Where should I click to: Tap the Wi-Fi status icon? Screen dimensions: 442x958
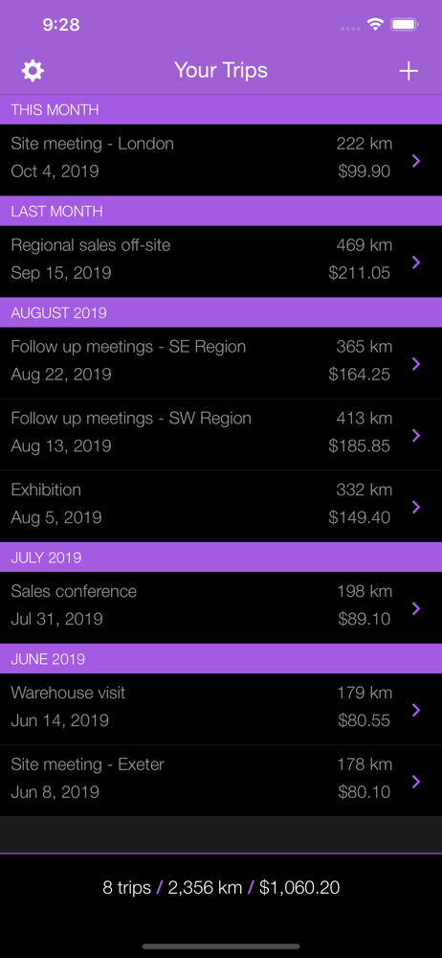pyautogui.click(x=375, y=25)
